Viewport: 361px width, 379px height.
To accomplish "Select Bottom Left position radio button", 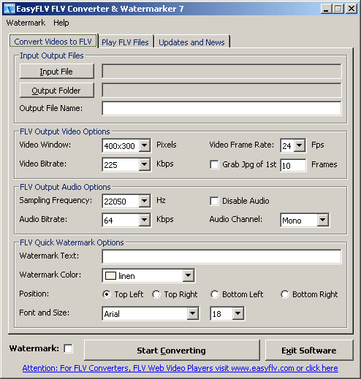I will (215, 294).
